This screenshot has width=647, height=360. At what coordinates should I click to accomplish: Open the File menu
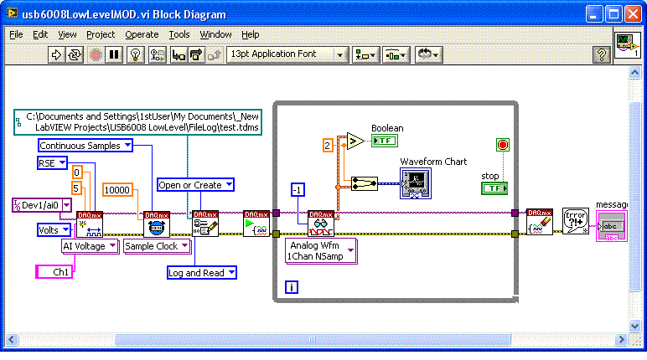pyautogui.click(x=16, y=34)
